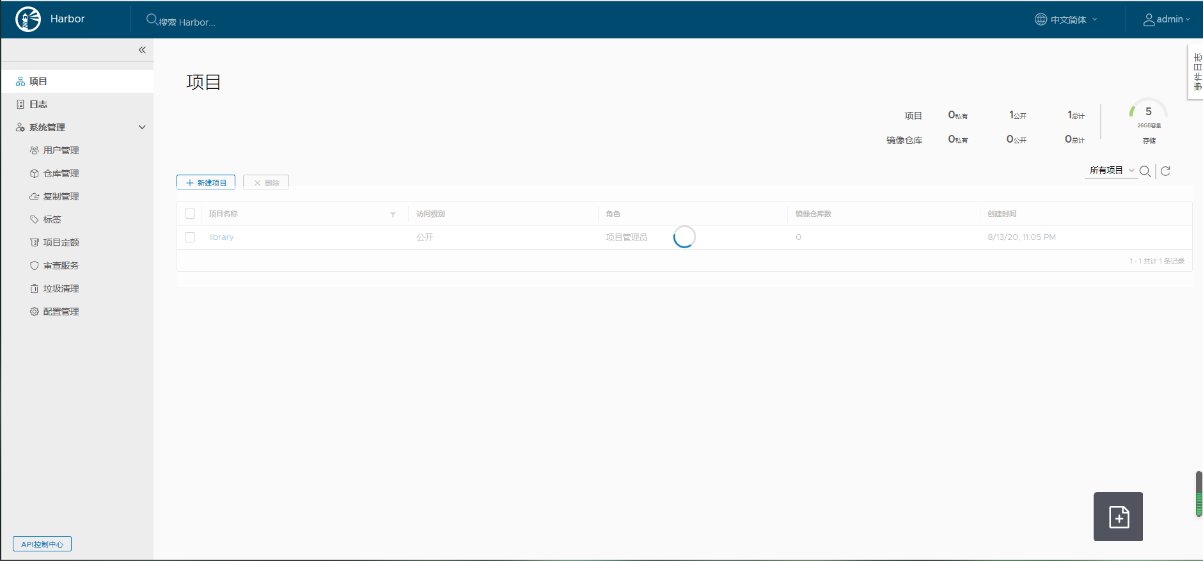Open the 所有项目 filter dropdown

[1112, 170]
